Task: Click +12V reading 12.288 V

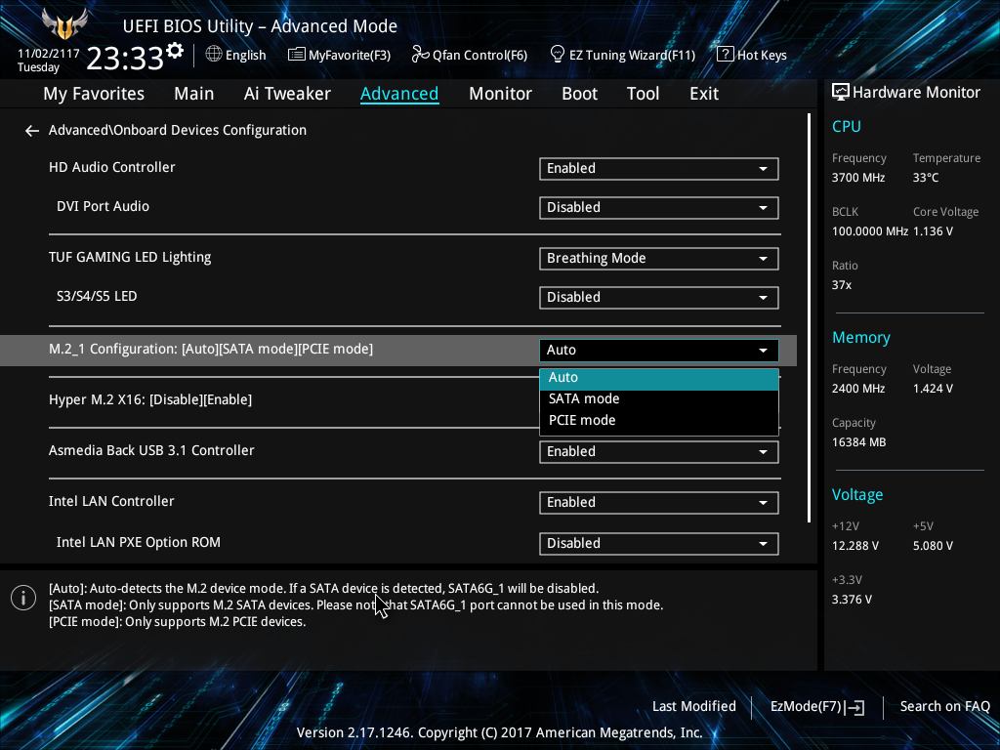Action: point(855,546)
